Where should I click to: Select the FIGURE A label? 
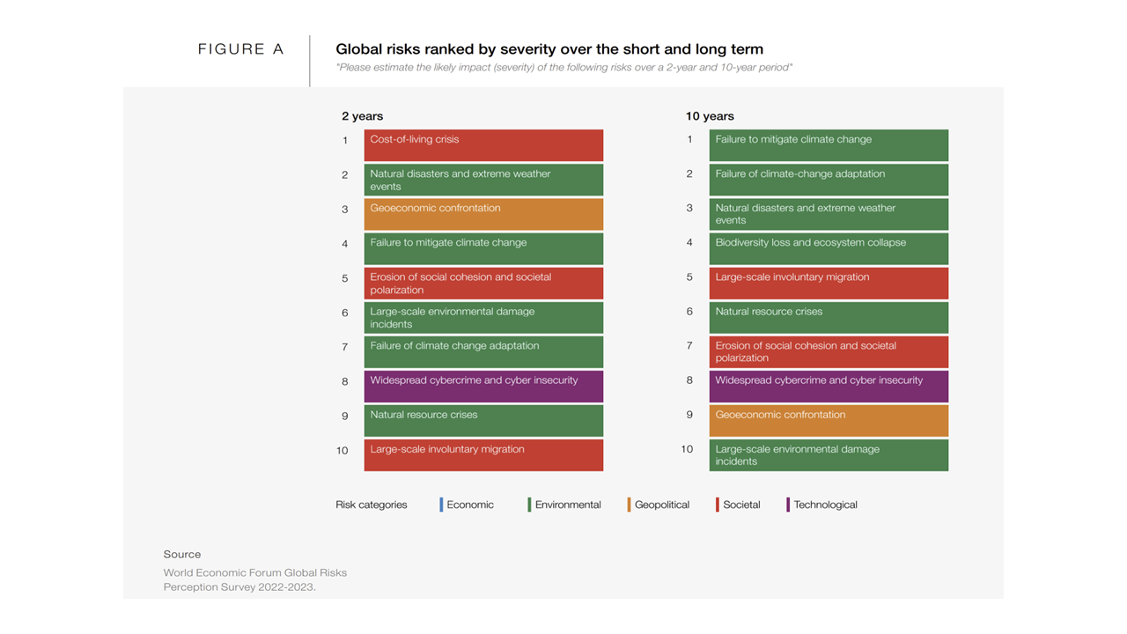[x=241, y=49]
